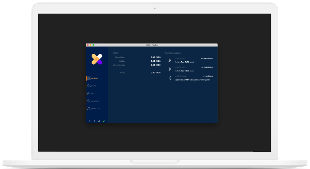Check the network connections signal icon
The height and width of the screenshot is (169, 310).
pyautogui.click(x=99, y=121)
